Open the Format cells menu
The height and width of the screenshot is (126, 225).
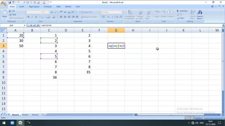pyautogui.click(x=170, y=14)
